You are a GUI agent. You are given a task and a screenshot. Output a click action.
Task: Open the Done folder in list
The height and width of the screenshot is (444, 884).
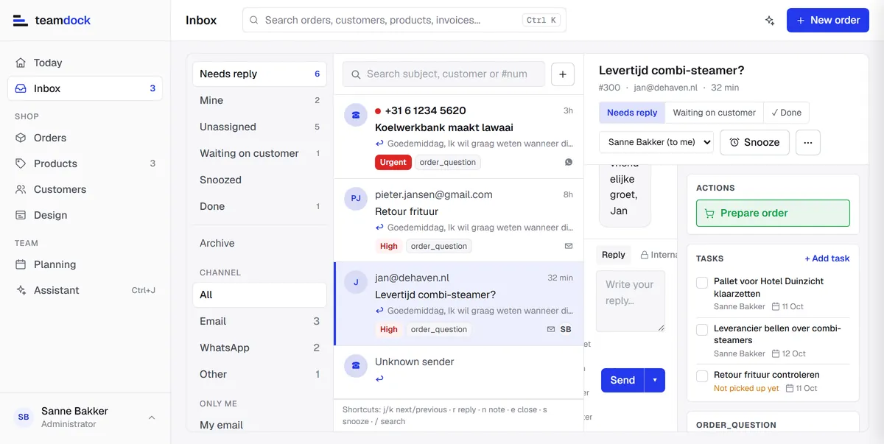click(259, 206)
